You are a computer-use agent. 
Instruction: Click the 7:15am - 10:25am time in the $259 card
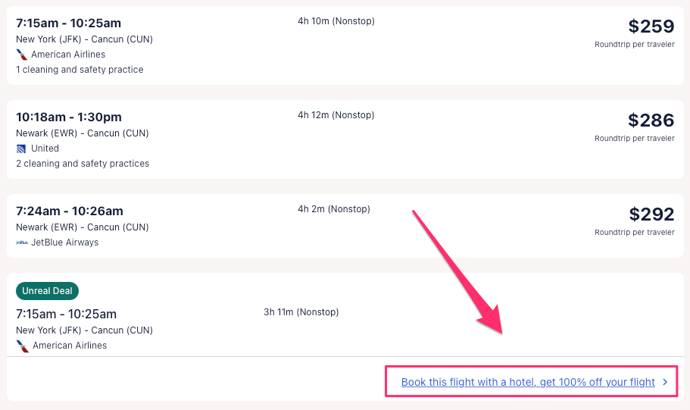[68, 23]
